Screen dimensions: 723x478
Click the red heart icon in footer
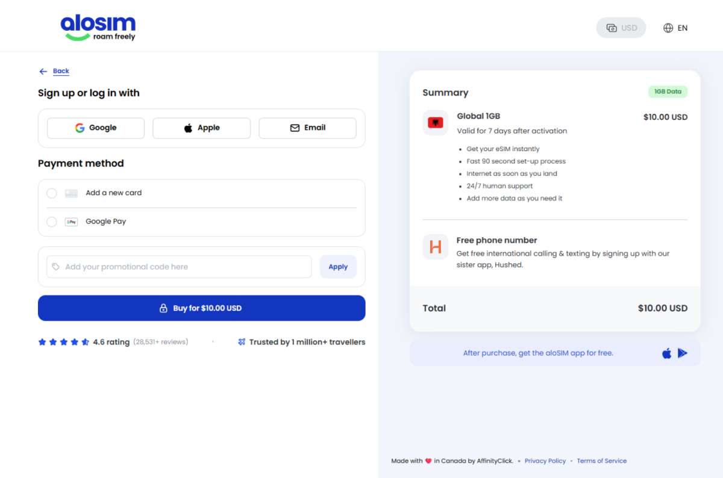[428, 461]
